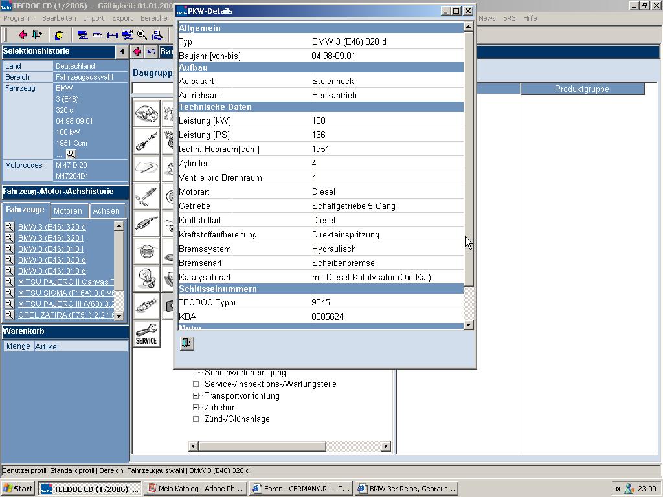This screenshot has height=497, width=663.
Task: Open the Export menu
Action: point(122,18)
